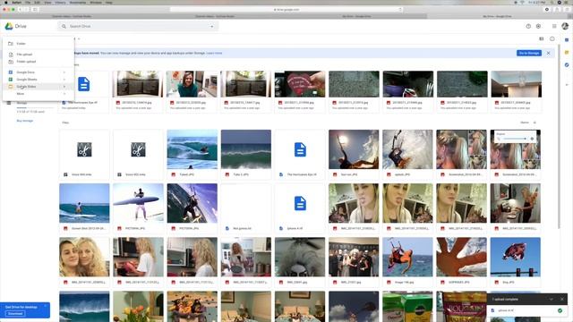
Task: Open the Calendar side panel icon
Action: pos(567,39)
